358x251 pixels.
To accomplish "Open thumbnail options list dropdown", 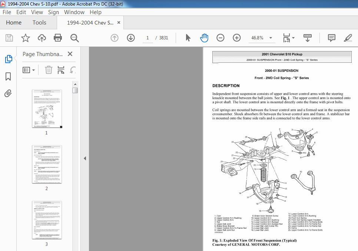I will pyautogui.click(x=29, y=70).
